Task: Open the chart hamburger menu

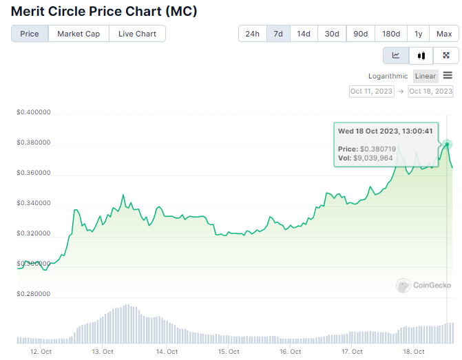Action: point(448,76)
